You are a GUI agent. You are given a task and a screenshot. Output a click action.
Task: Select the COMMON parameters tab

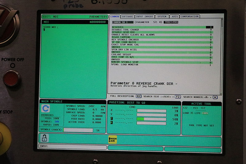114,17
